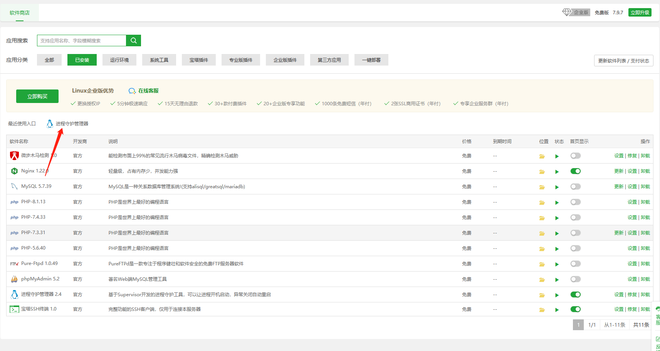Click 设置 link for 宝塔SSH终端 row
Screen dimensions: 660x351
pyautogui.click(x=619, y=309)
